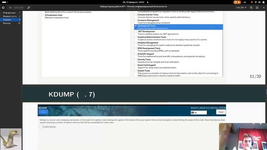
Task: Check the Scientific Support checkbox
Action: 136,54
